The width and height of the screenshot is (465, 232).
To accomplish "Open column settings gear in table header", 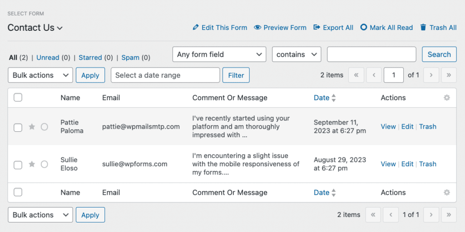I will pyautogui.click(x=447, y=98).
